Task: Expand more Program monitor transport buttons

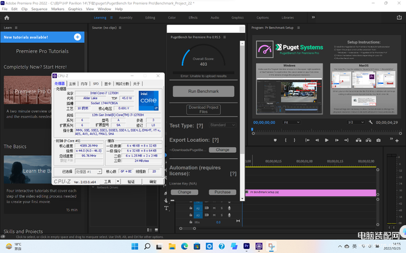Action: (x=391, y=139)
